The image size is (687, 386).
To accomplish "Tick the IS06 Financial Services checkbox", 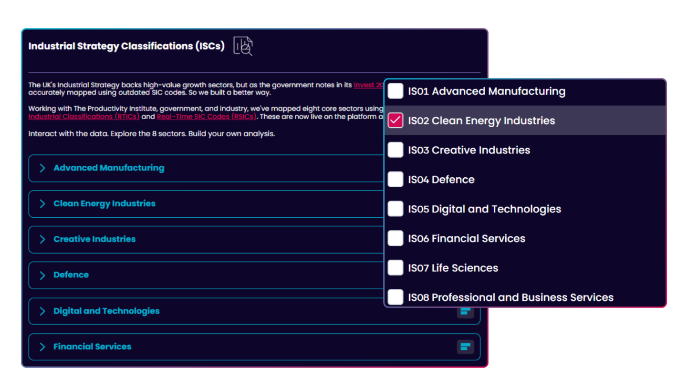I will click(395, 238).
